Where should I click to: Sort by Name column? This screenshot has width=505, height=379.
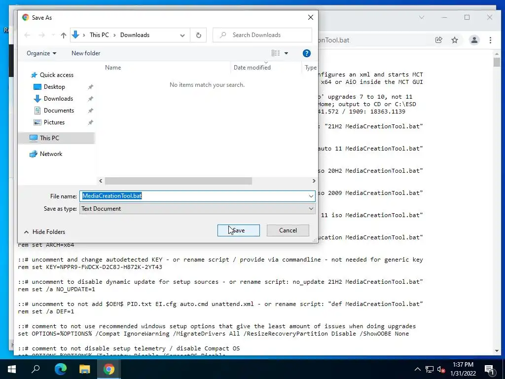pyautogui.click(x=113, y=67)
